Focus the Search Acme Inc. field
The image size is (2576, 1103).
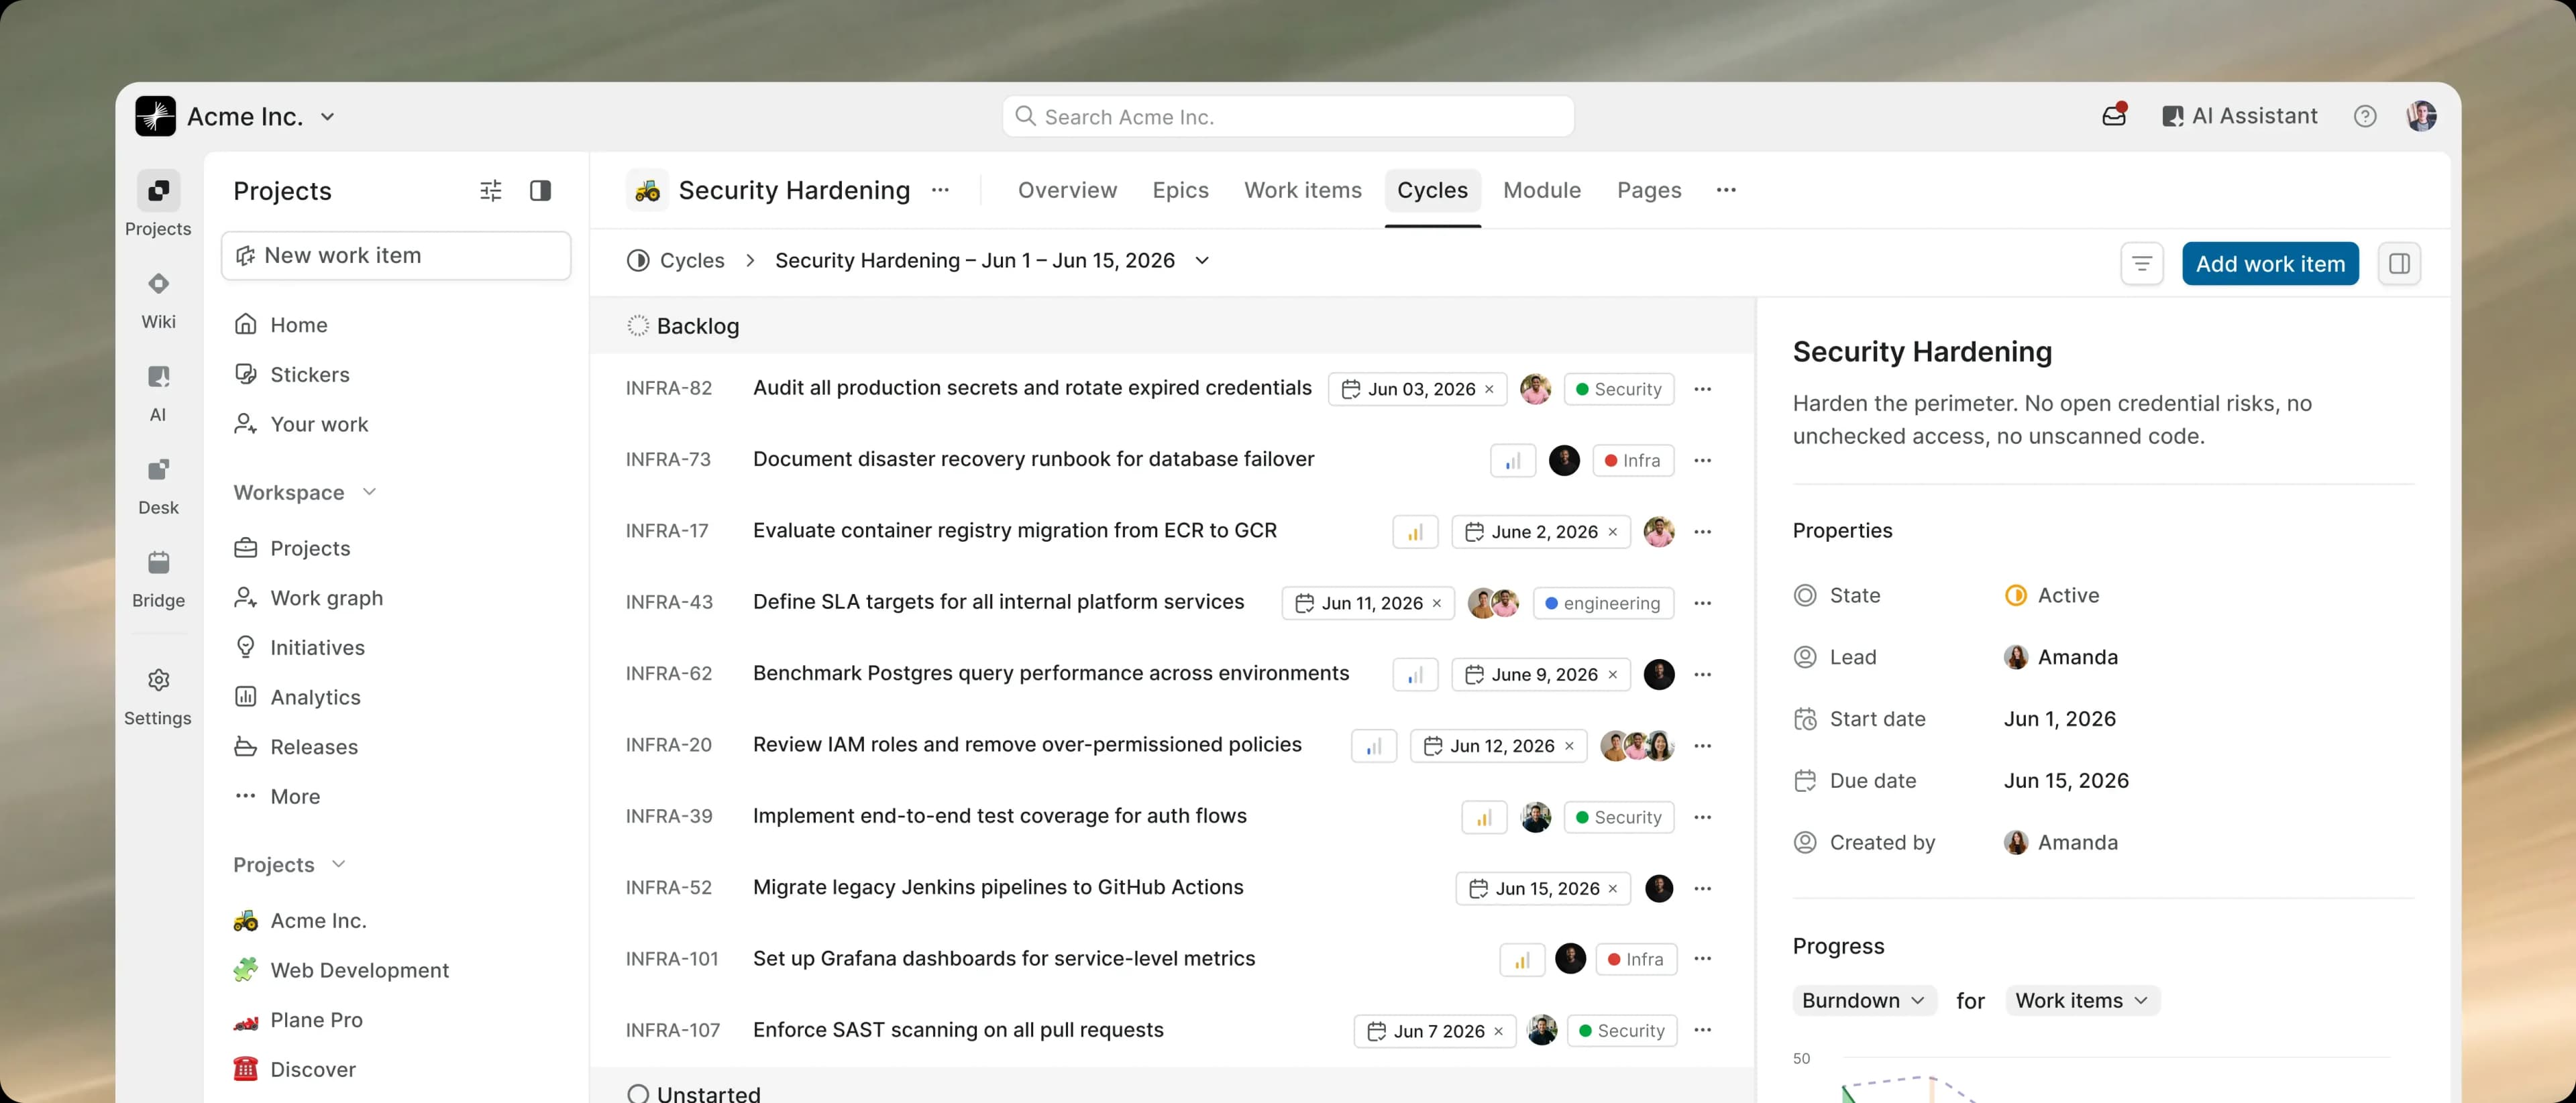pos(1288,117)
